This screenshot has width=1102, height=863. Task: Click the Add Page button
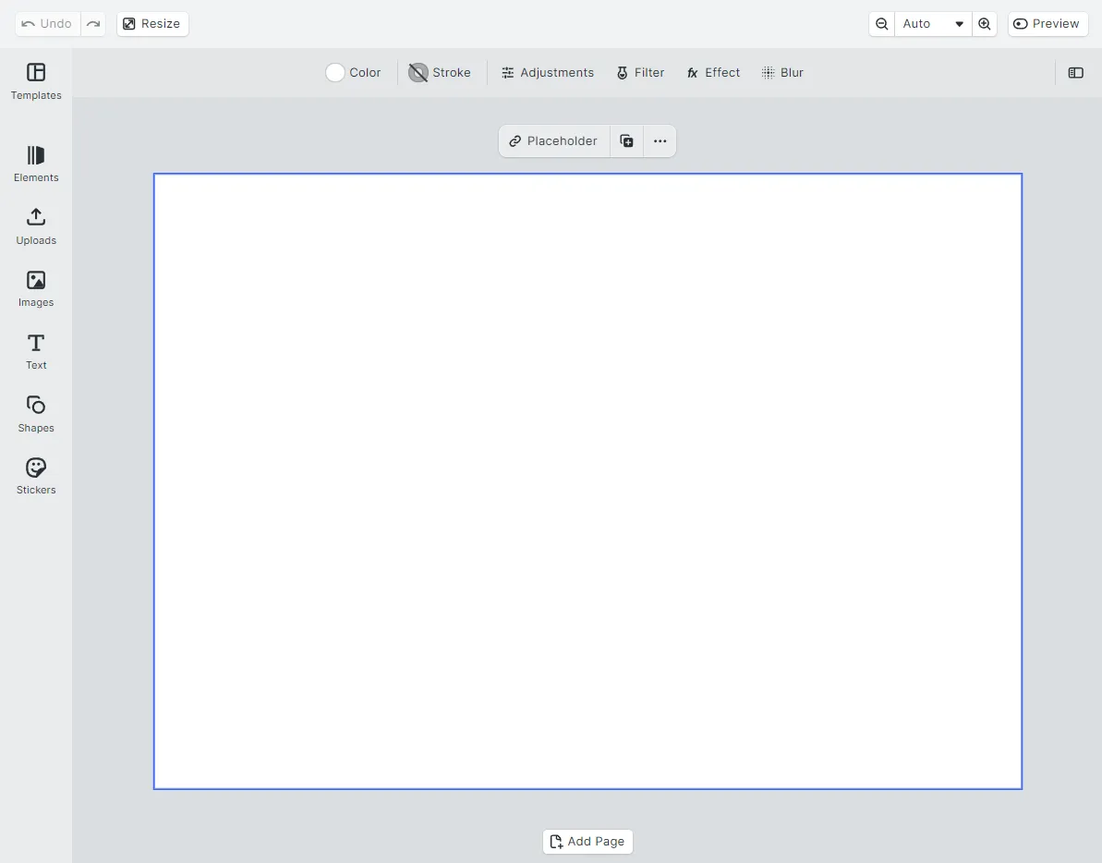coord(587,841)
